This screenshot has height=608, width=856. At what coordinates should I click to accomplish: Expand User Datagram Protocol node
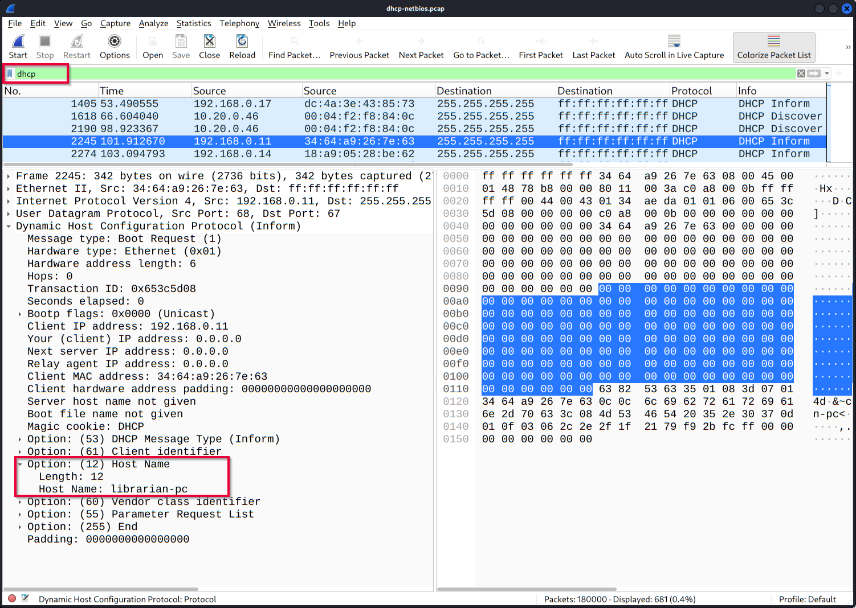pos(9,213)
